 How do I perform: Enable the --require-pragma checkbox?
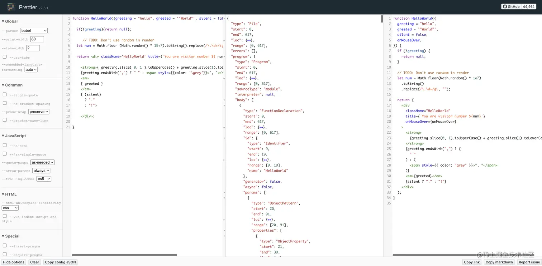pyautogui.click(x=5, y=254)
